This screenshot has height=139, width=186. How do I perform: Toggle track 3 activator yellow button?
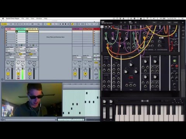pos(29,74)
